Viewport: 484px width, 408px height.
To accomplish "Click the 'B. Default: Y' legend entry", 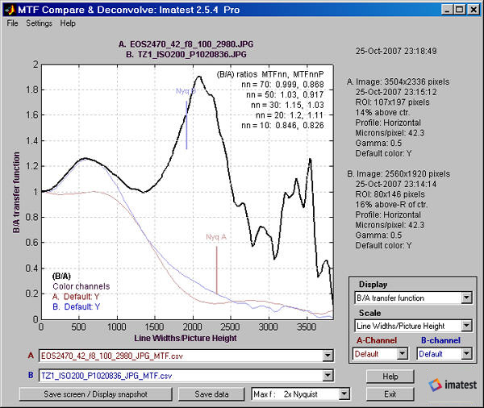I will 77,306.
